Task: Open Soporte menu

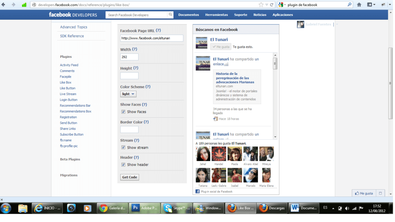Action: [241, 15]
